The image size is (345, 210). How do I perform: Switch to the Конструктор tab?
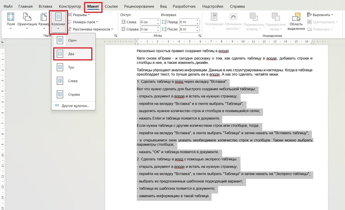pos(70,6)
